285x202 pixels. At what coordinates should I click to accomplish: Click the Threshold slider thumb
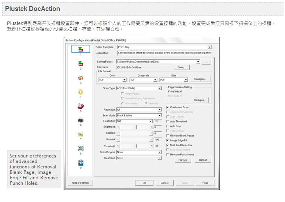135,146
